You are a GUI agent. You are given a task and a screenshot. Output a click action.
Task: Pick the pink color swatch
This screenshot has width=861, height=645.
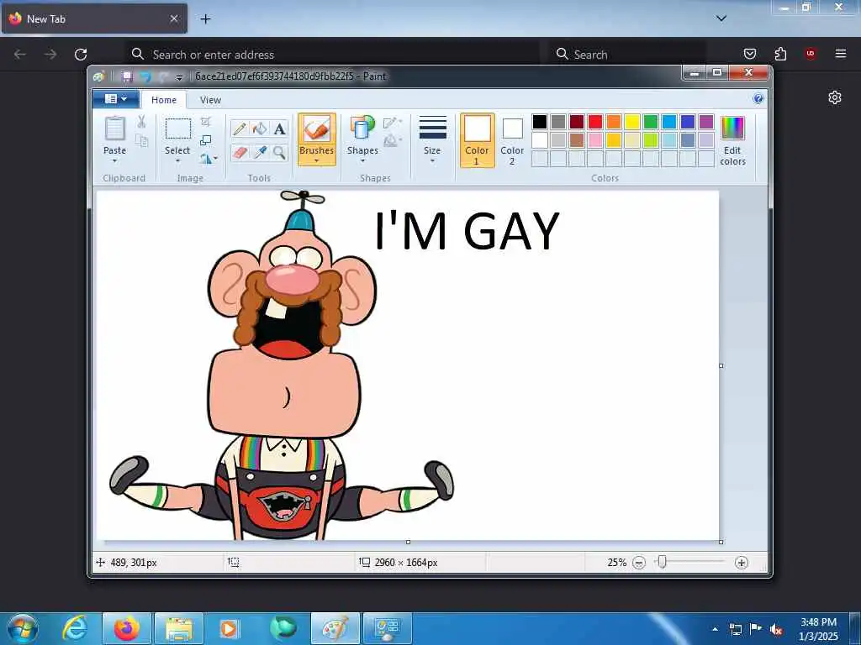pyautogui.click(x=595, y=140)
